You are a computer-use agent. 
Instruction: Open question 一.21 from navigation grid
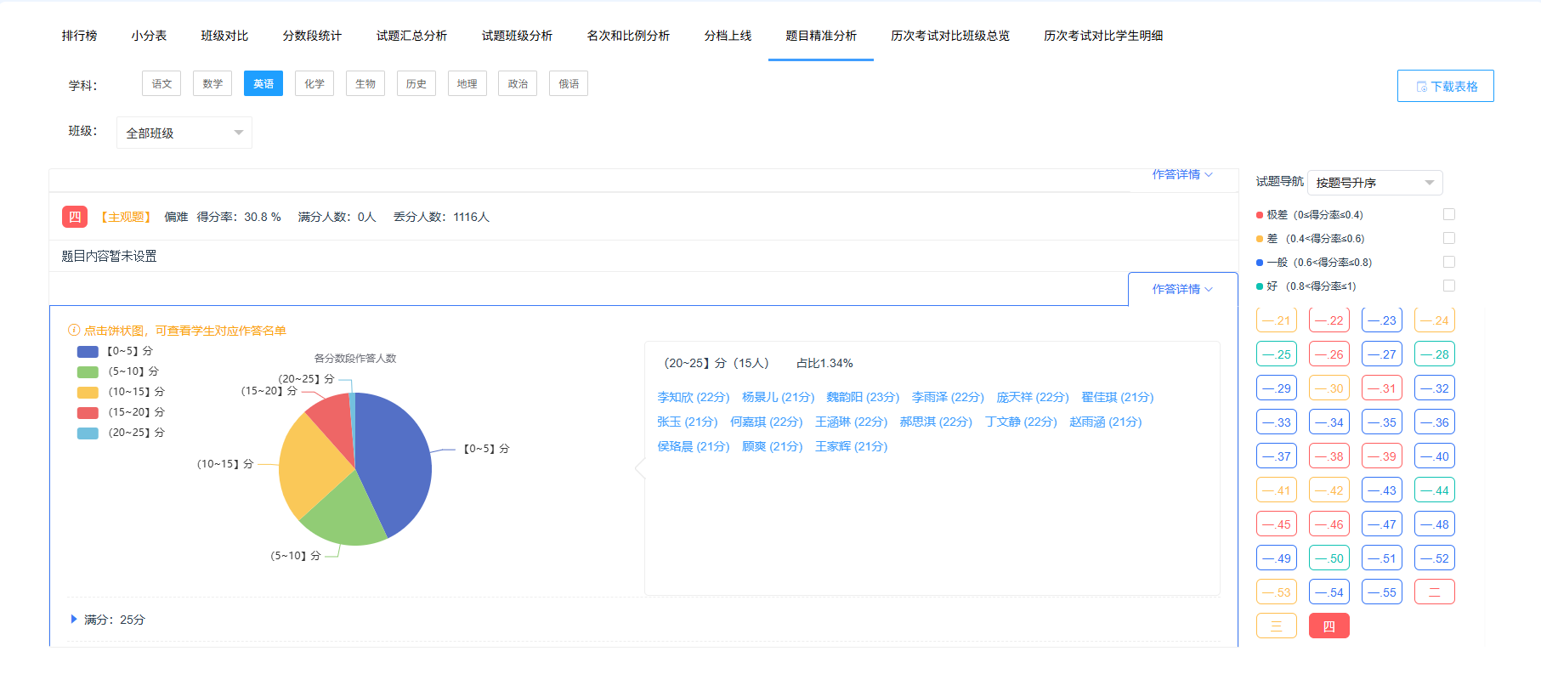click(x=1276, y=320)
